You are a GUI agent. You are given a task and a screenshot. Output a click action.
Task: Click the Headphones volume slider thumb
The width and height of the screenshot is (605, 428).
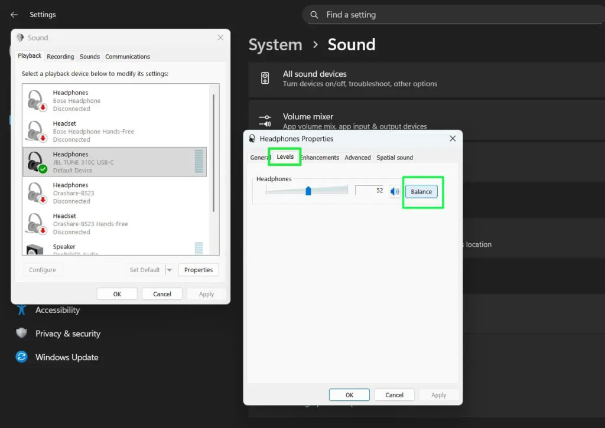click(x=308, y=191)
